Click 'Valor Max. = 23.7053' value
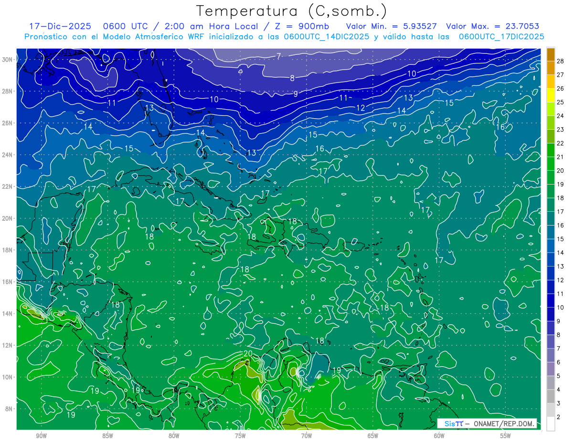Image resolution: width=573 pixels, height=442 pixels. click(x=492, y=26)
